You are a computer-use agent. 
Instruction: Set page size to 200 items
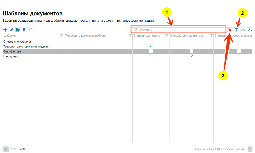pos(22,149)
